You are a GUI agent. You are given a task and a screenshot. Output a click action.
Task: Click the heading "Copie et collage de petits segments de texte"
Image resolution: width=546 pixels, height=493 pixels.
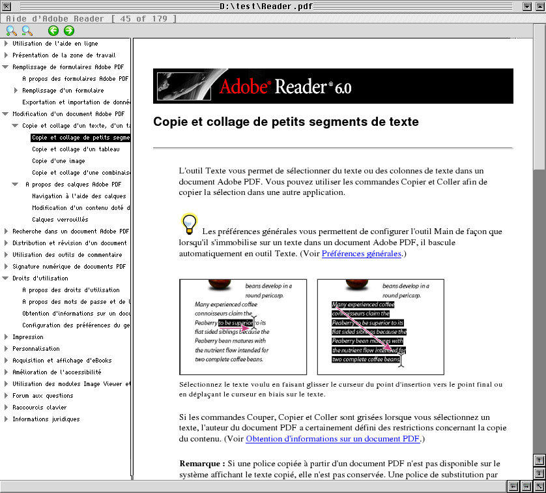pyautogui.click(x=286, y=121)
